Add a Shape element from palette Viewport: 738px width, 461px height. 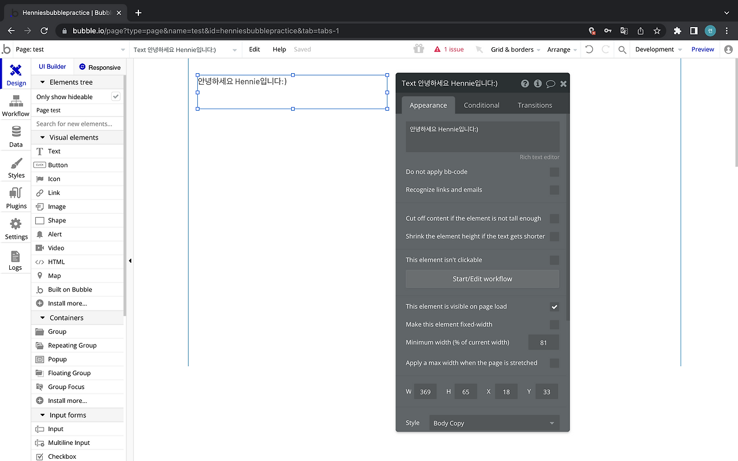78,220
